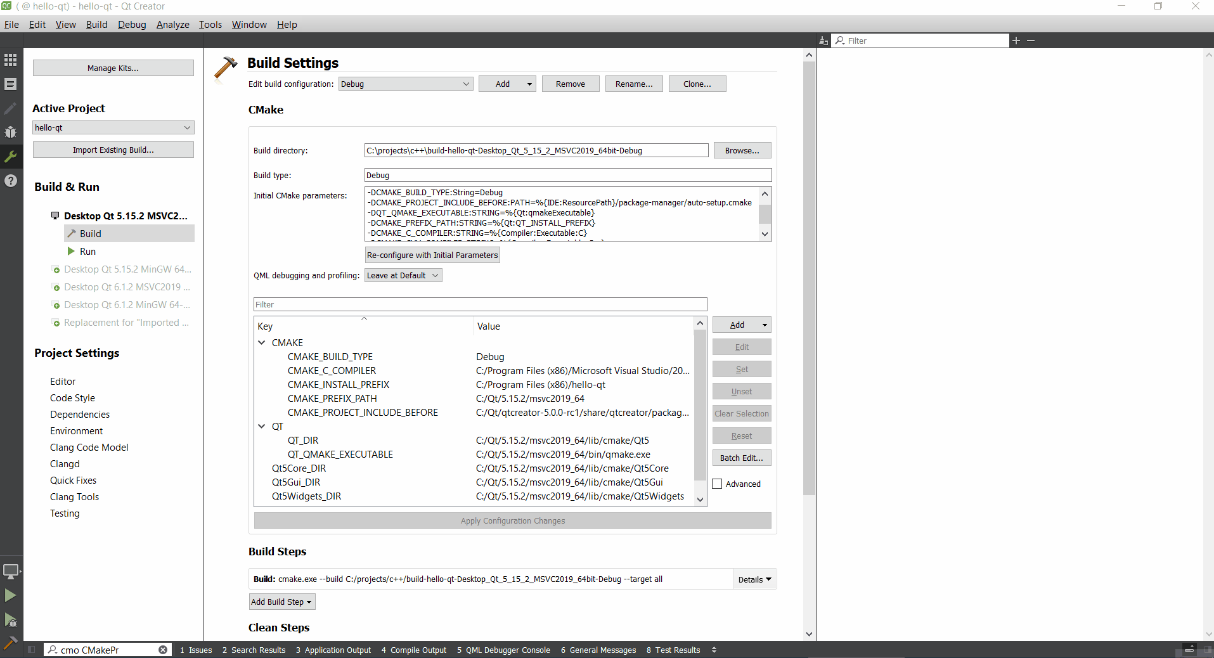Run the project with the green play icon

coord(10,595)
